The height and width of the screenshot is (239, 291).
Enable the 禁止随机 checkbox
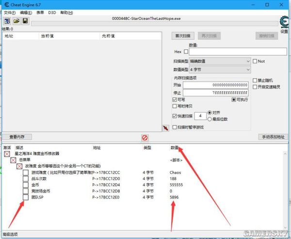(x=255, y=80)
